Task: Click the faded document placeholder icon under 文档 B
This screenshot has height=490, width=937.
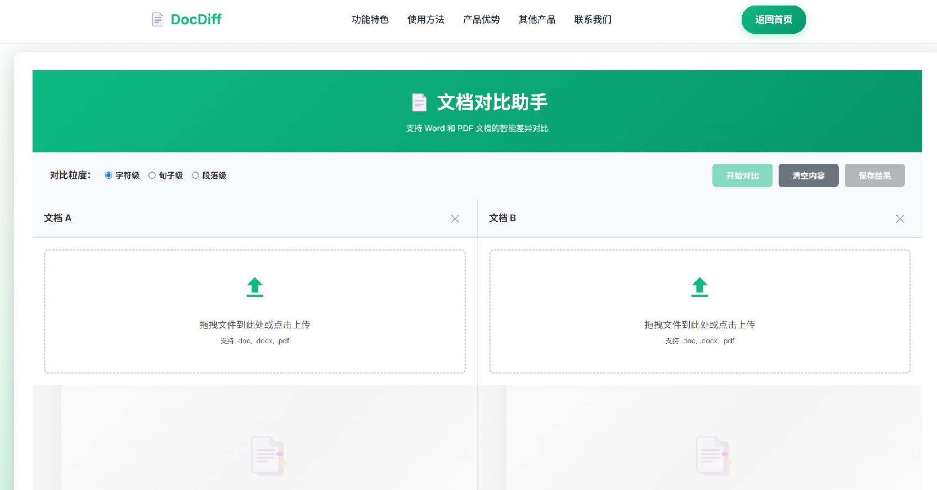Action: pos(714,456)
